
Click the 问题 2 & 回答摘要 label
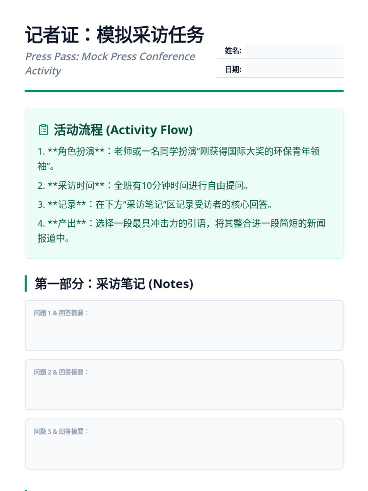tap(61, 372)
